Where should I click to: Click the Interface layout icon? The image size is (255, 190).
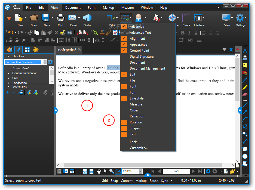pyautogui.click(x=198, y=18)
